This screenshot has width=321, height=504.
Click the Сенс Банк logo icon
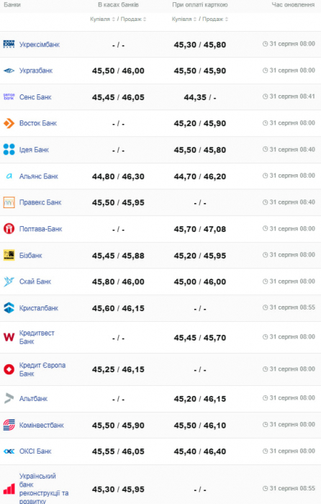tap(9, 96)
